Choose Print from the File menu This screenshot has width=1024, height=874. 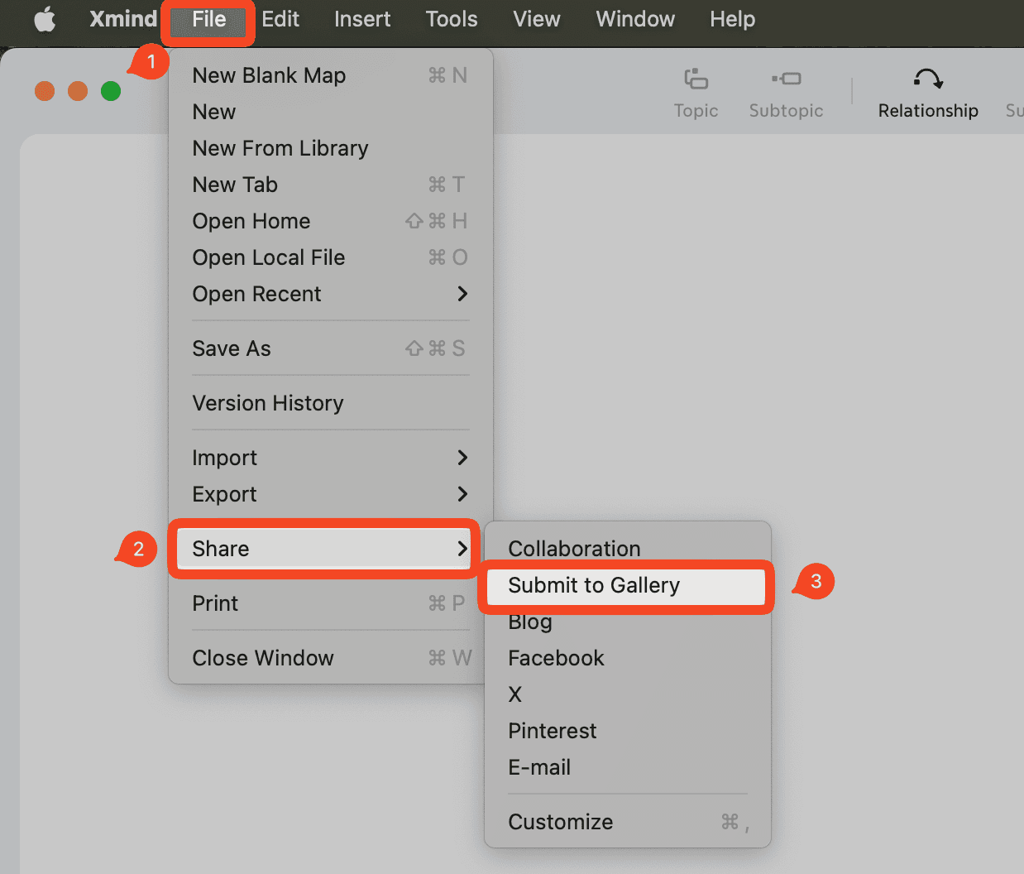331,603
